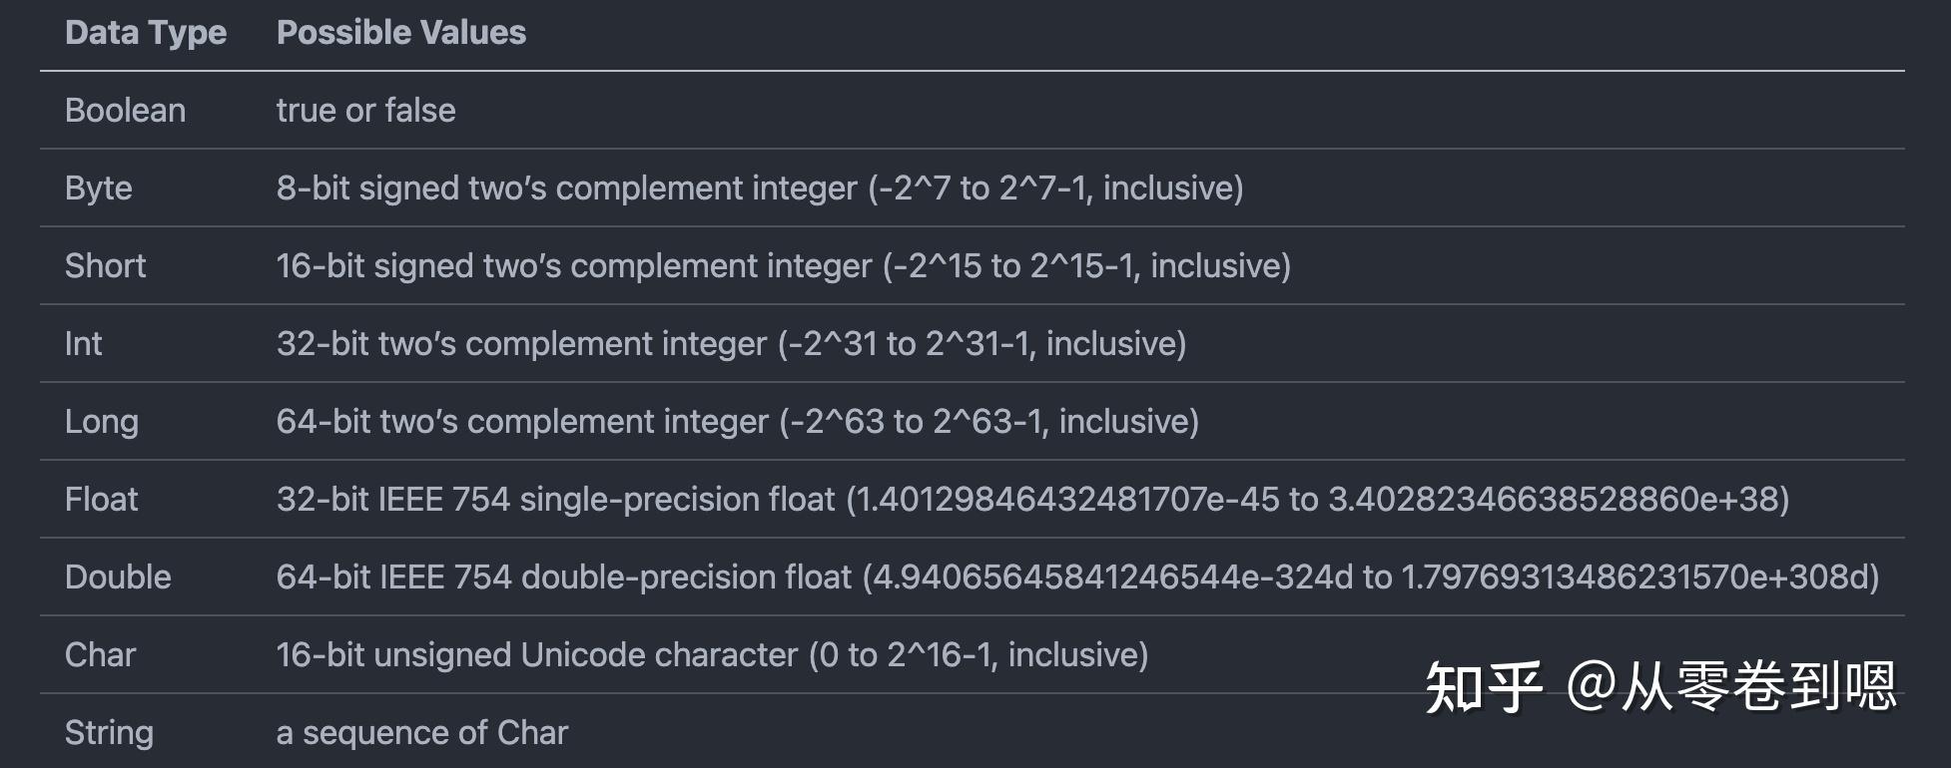Click the "a sequence of Char" text
Screen dimensions: 1951x768
tap(421, 733)
